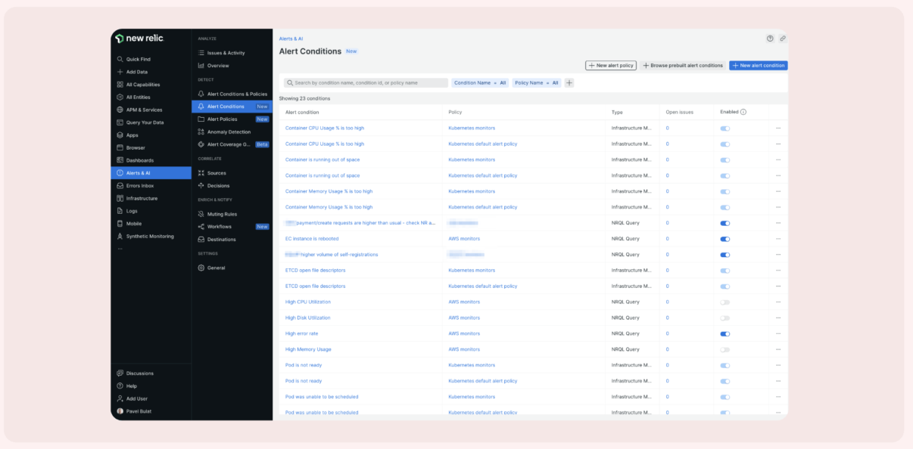Switch to Alert Policies in the Detect menu

pyautogui.click(x=224, y=119)
